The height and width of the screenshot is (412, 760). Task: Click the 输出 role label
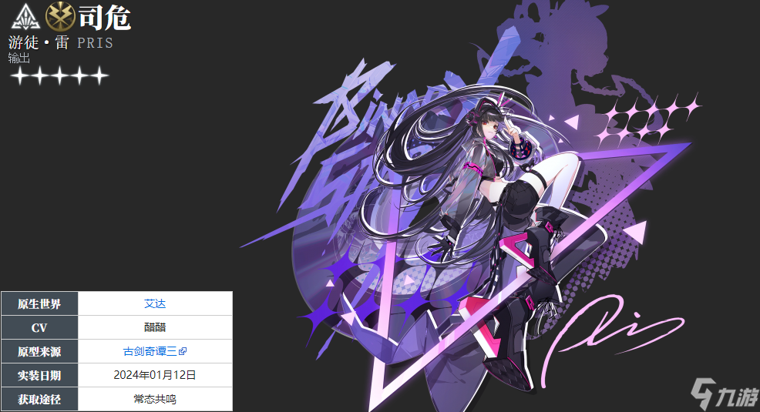tap(19, 59)
